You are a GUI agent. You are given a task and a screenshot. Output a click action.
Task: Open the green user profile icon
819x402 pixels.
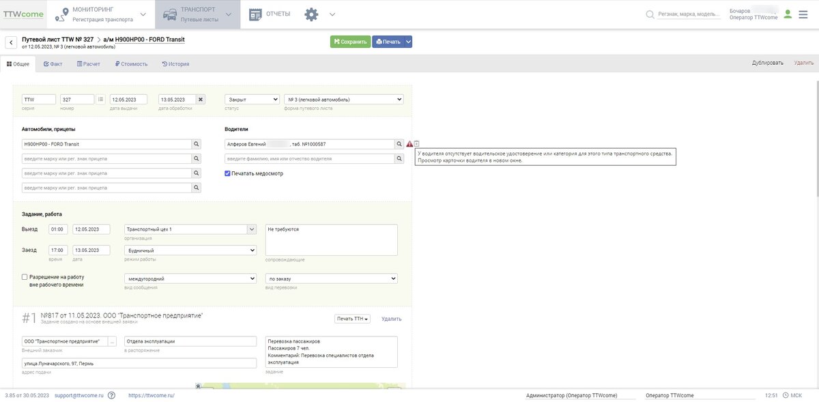coord(788,14)
